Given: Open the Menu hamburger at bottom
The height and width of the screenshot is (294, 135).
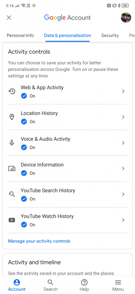Looking at the screenshot, I should (118, 285).
